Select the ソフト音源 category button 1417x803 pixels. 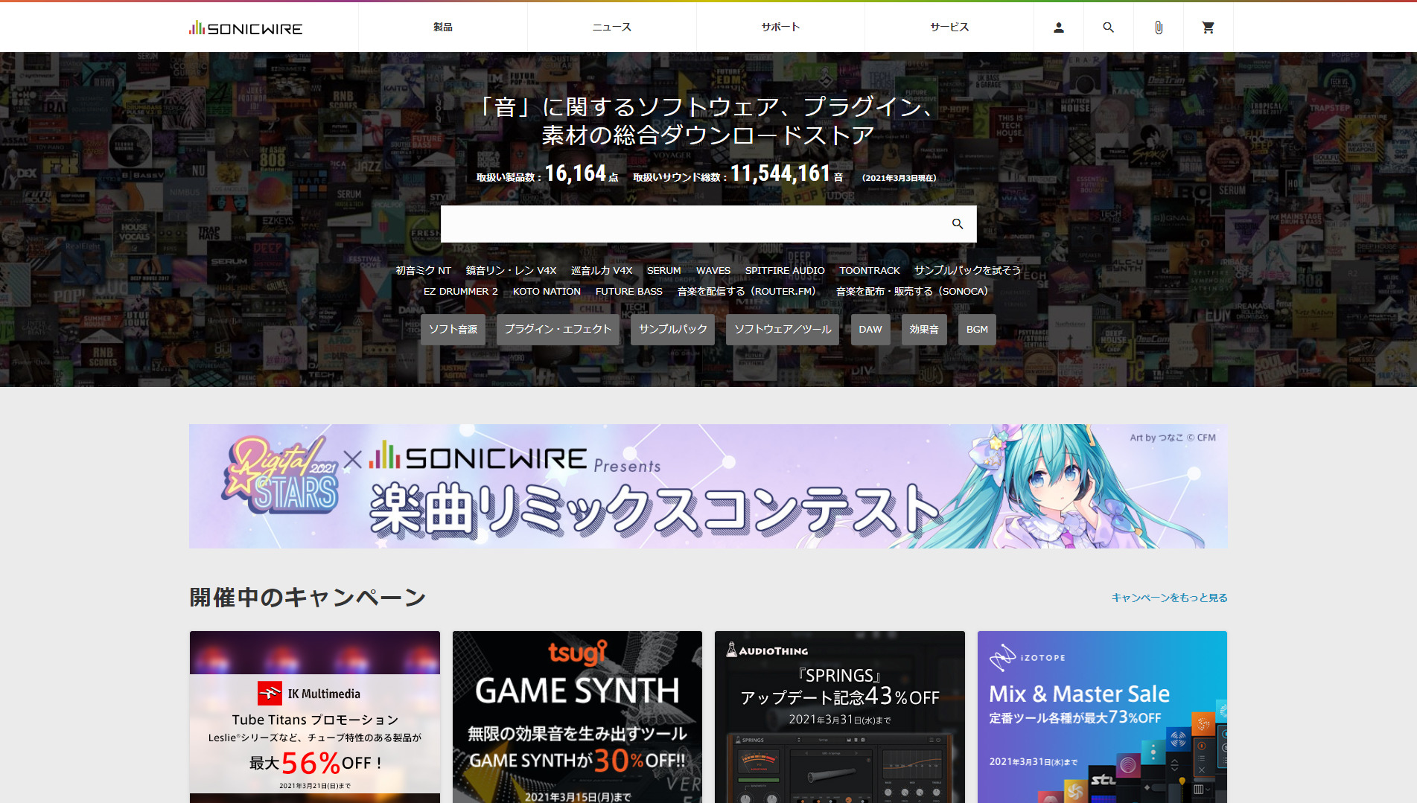click(453, 330)
